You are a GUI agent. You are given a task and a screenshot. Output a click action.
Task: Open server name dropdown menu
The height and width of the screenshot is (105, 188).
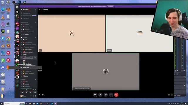[36, 9]
